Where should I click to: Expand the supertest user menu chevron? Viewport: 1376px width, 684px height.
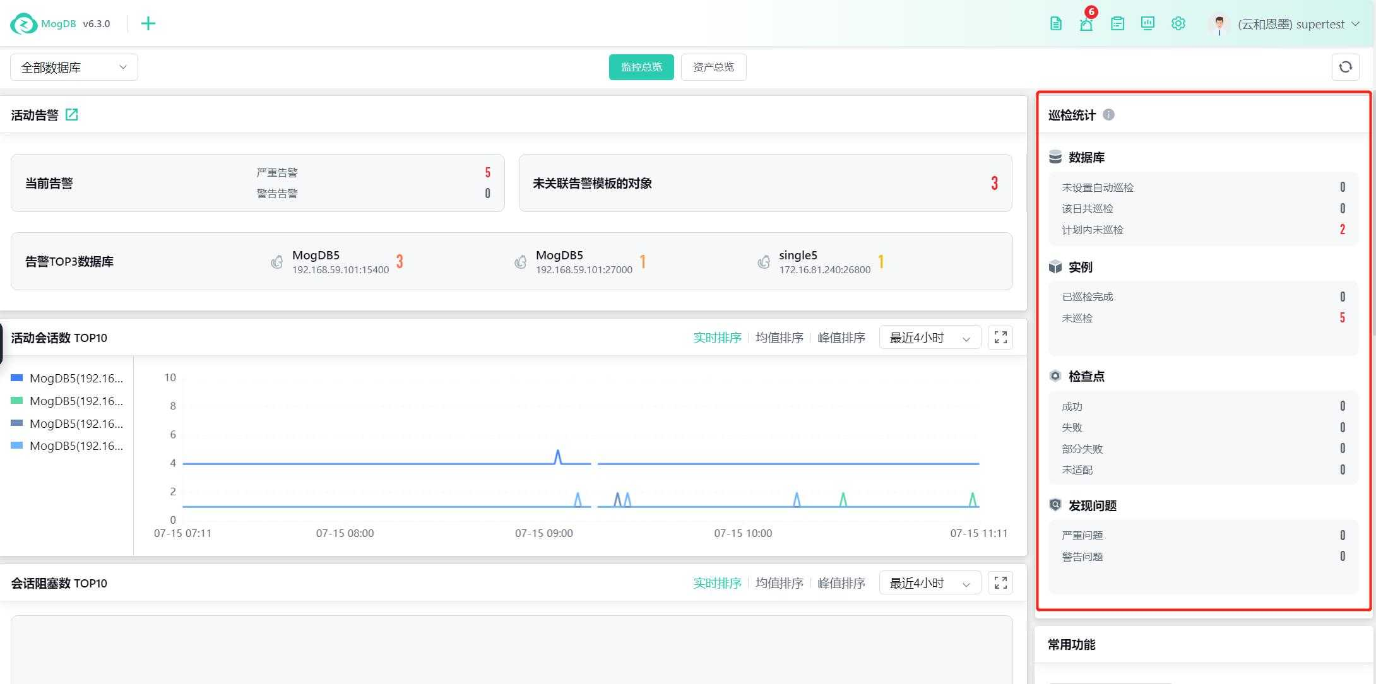(1355, 24)
